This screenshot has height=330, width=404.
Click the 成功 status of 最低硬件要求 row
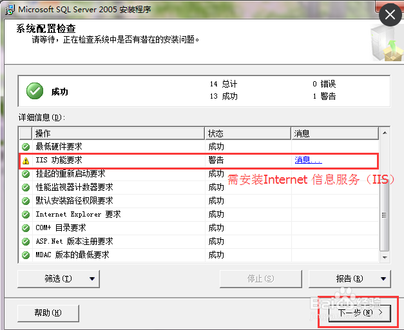click(216, 147)
